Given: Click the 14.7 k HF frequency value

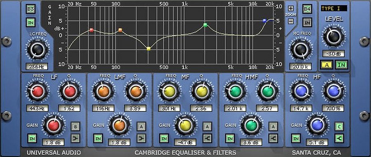Looking at the screenshot, I should tap(301, 108).
